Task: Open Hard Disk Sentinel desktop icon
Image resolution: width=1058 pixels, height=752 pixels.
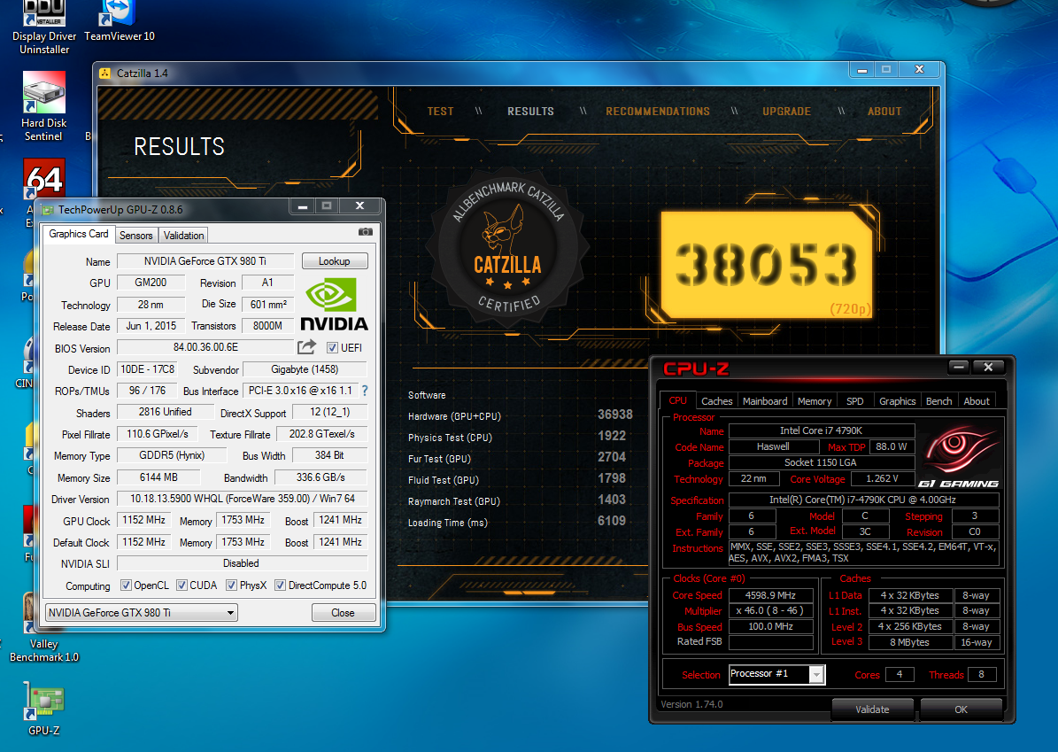Action: click(x=44, y=106)
